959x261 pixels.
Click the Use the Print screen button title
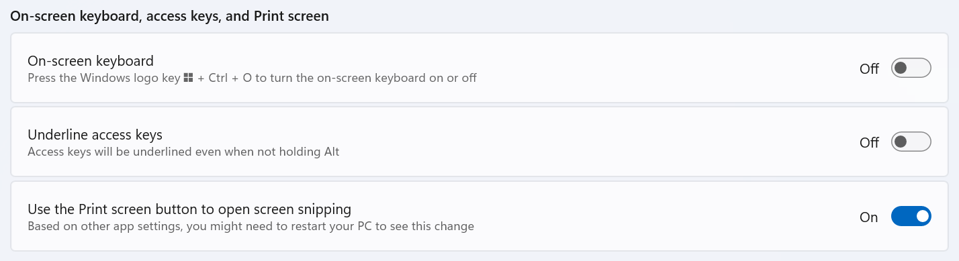tap(189, 209)
